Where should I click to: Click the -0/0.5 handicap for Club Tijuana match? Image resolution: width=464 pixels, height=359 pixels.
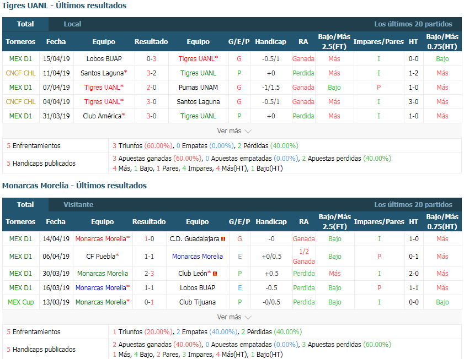pyautogui.click(x=271, y=302)
